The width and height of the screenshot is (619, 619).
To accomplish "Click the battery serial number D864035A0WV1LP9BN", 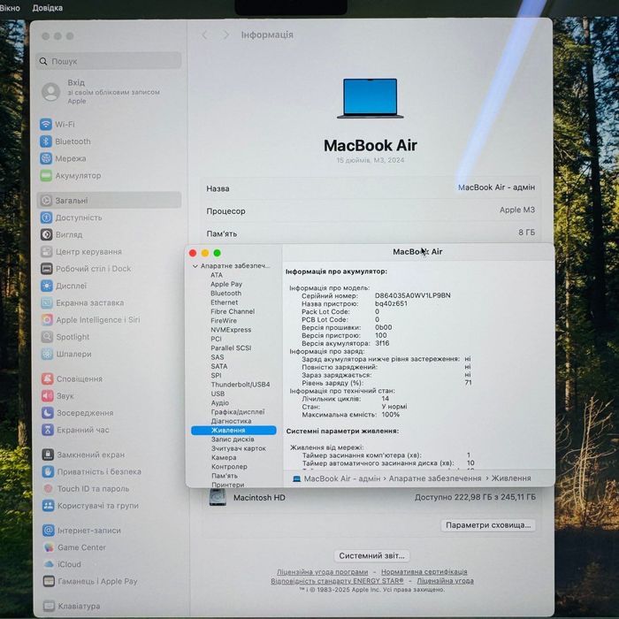I will click(x=413, y=295).
